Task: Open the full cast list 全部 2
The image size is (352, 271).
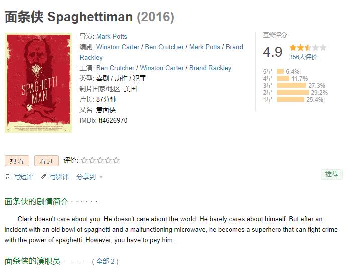Action: (105, 261)
